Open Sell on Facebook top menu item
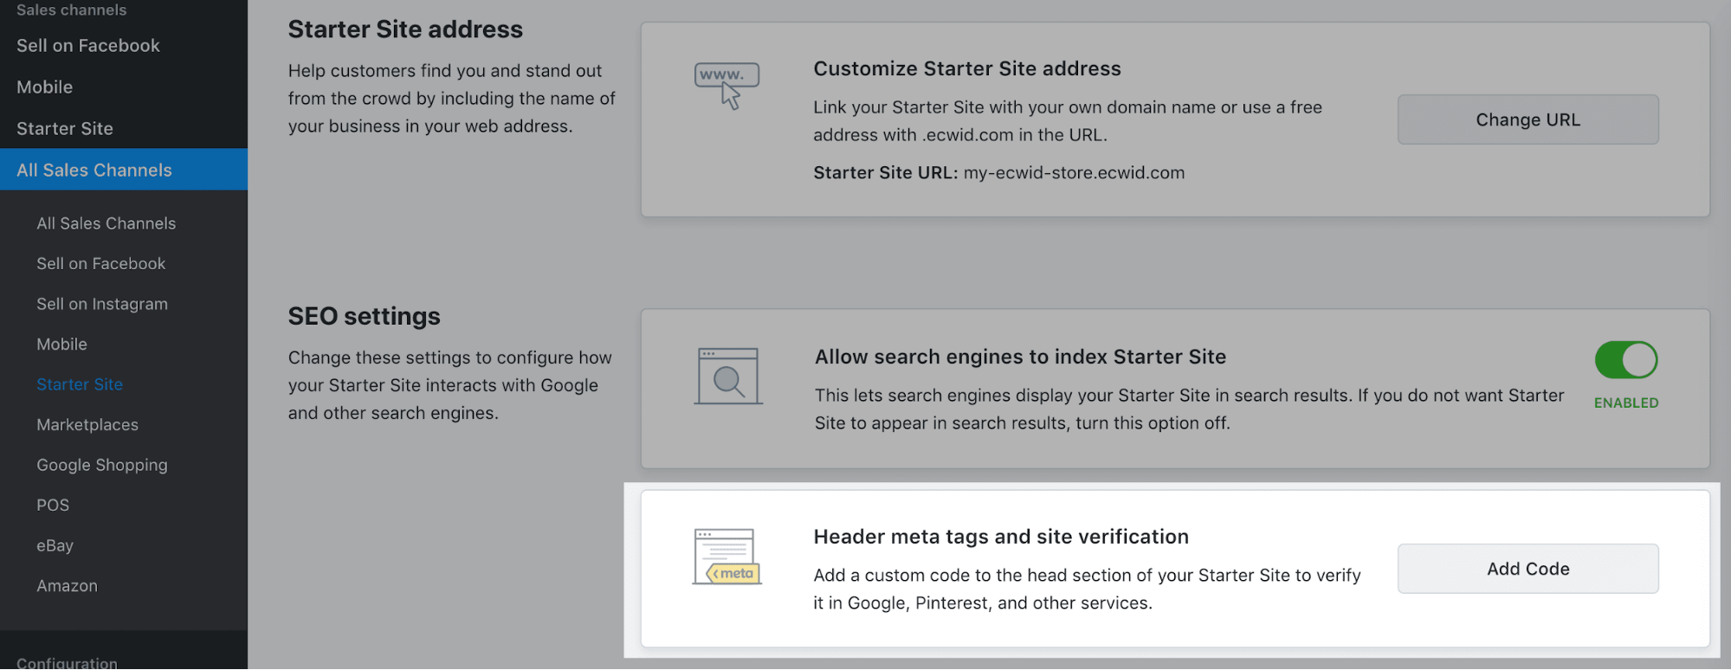This screenshot has width=1731, height=670. pyautogui.click(x=88, y=46)
